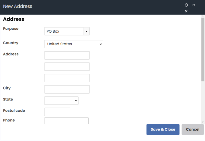Screen dimensions: 205x141
Task: Expand the Purpose dropdown arrow
Action: tap(86, 31)
